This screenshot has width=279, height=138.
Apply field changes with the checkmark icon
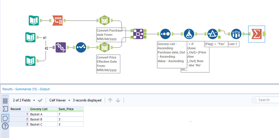(x=40, y=100)
